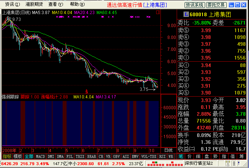Viewport: 249px width, 168px height.
Task: Switch to the DMA indicator
Action: coord(60,156)
